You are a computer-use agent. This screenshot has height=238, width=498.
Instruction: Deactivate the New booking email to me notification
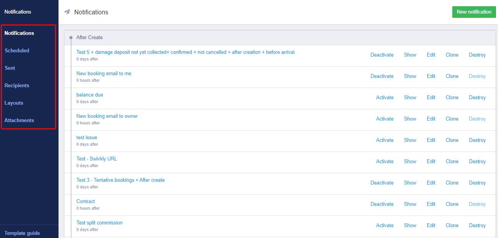[x=382, y=76]
